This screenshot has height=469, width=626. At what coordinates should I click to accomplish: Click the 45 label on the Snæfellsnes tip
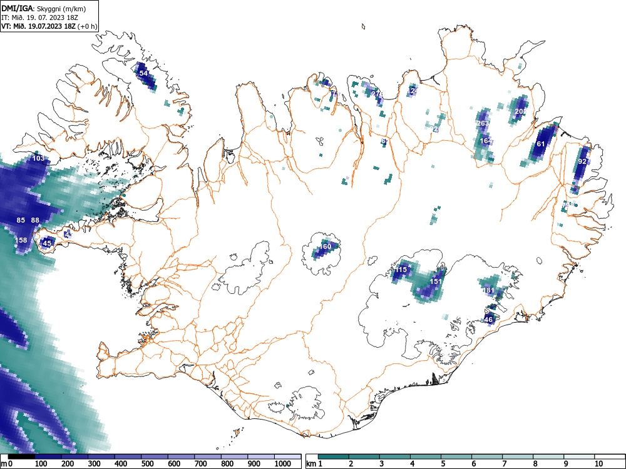(47, 243)
